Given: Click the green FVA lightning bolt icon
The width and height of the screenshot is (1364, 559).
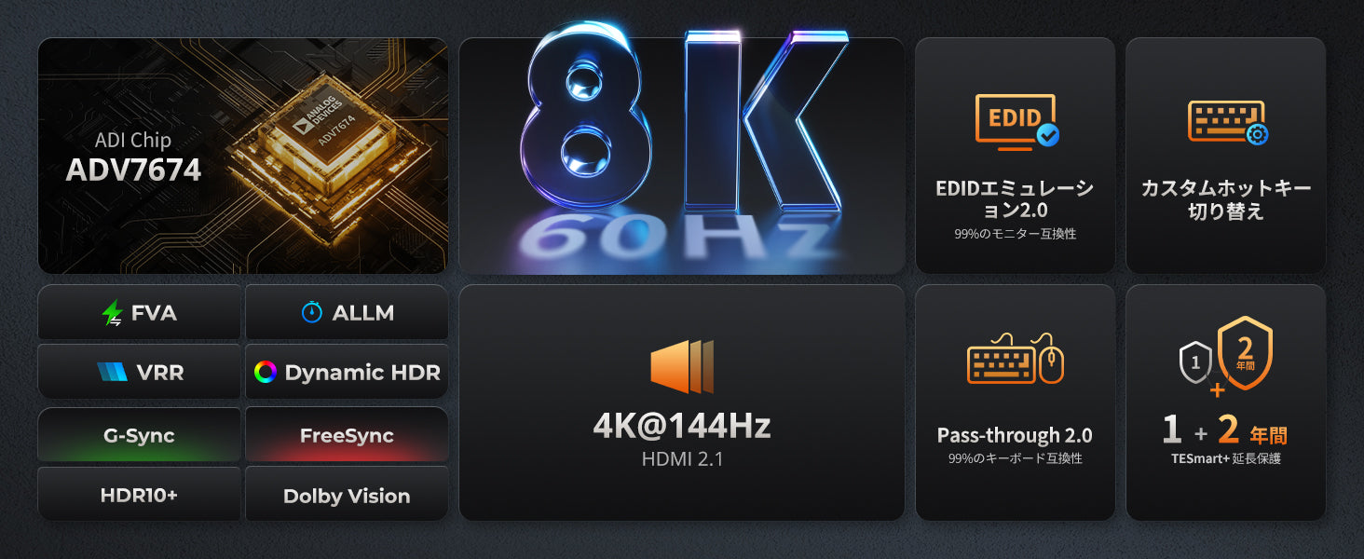Looking at the screenshot, I should pyautogui.click(x=113, y=313).
